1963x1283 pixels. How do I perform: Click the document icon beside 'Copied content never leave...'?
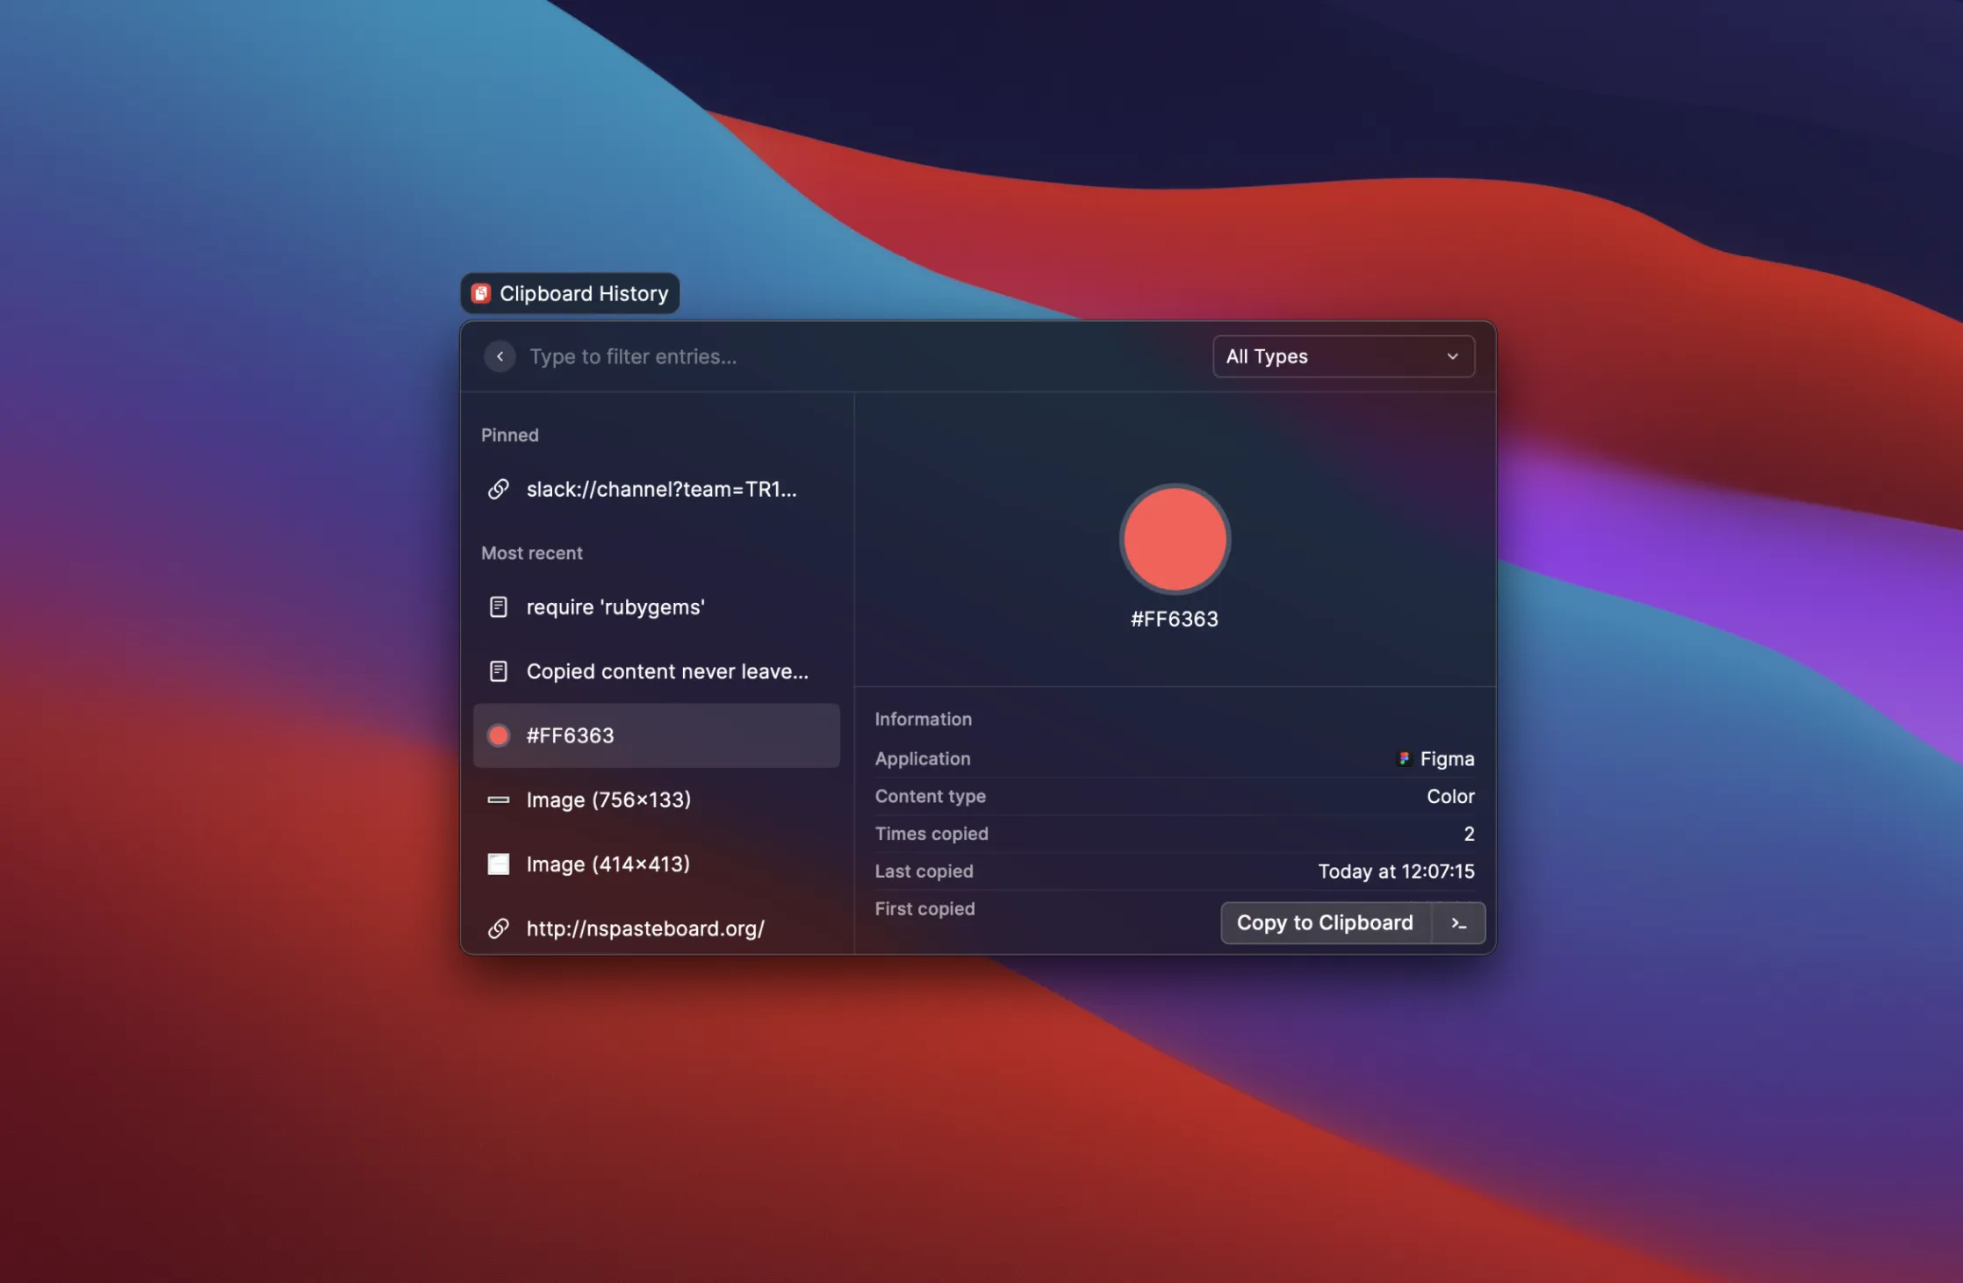coord(499,670)
